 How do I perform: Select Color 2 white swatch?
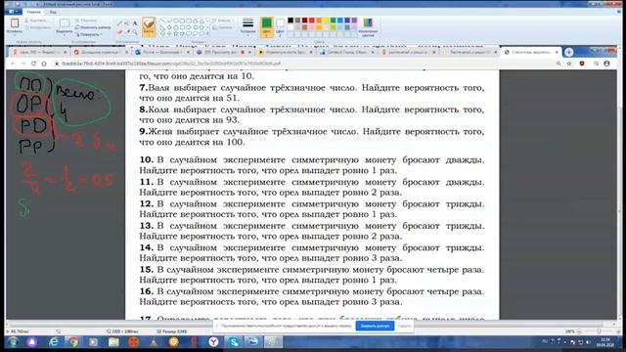pyautogui.click(x=281, y=26)
